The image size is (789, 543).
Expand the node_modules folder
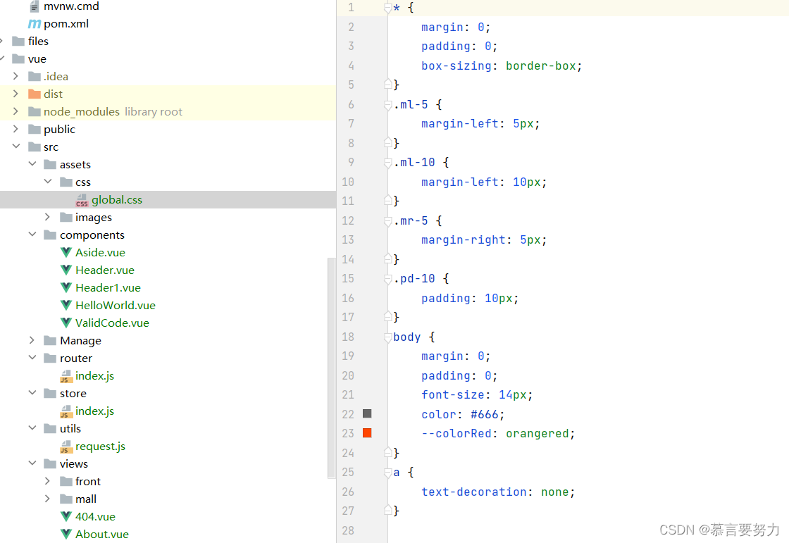pyautogui.click(x=15, y=111)
